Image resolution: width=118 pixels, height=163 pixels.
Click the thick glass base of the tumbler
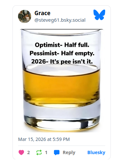[62, 118]
